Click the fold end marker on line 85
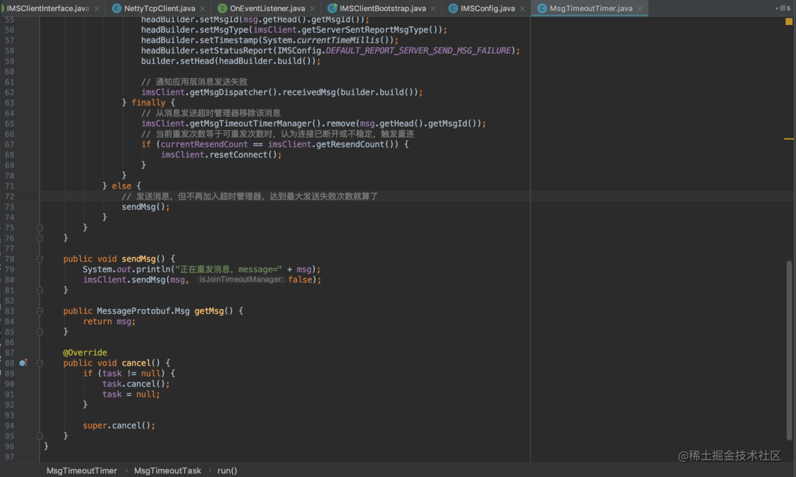Image resolution: width=796 pixels, height=477 pixels. coord(40,332)
